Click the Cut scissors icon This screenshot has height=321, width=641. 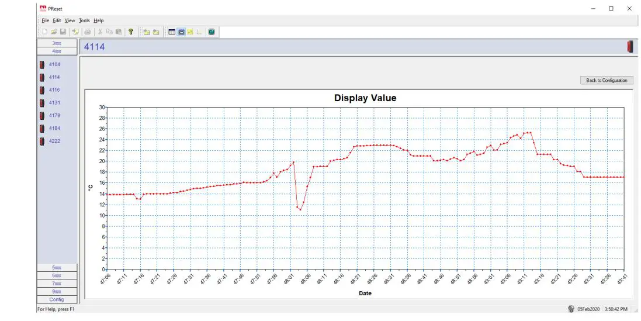(x=100, y=32)
